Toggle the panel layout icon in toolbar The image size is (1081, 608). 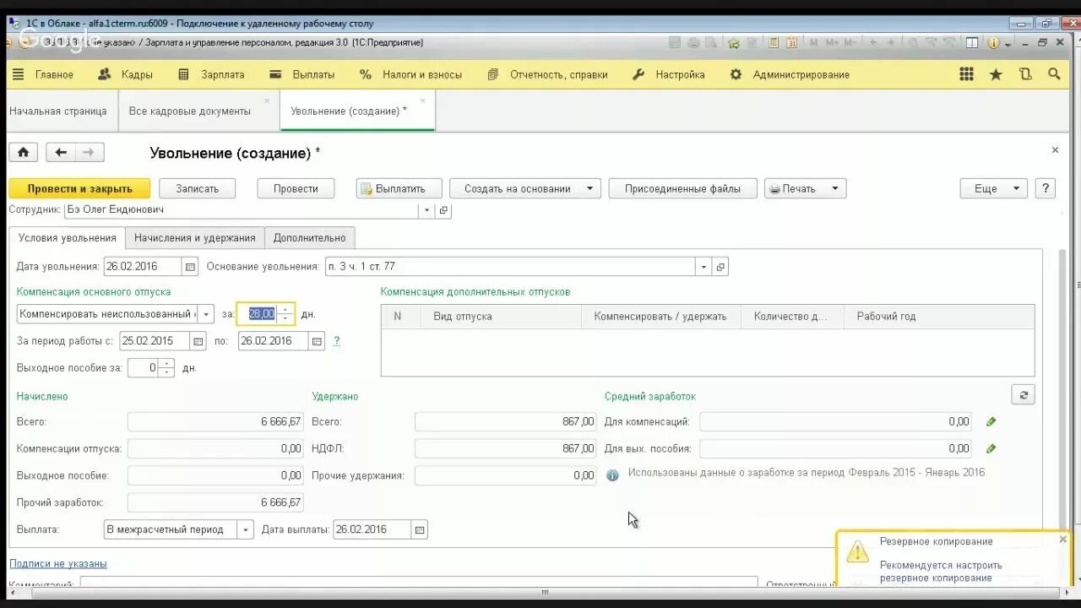pos(972,42)
